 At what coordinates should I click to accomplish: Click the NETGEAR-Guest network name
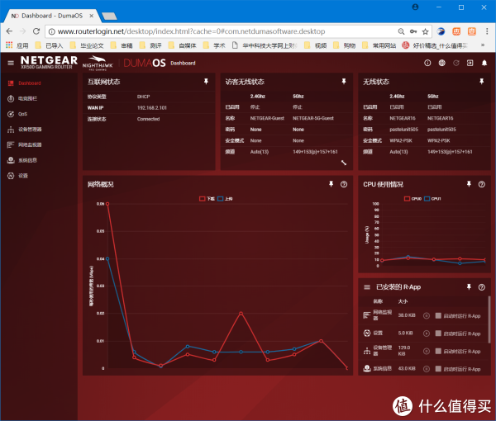(x=267, y=118)
